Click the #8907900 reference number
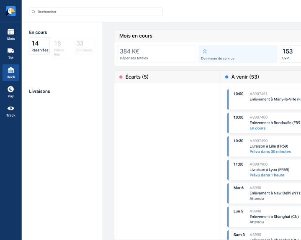Image resolution: width=301 pixels, height=240 pixels. coord(258,164)
